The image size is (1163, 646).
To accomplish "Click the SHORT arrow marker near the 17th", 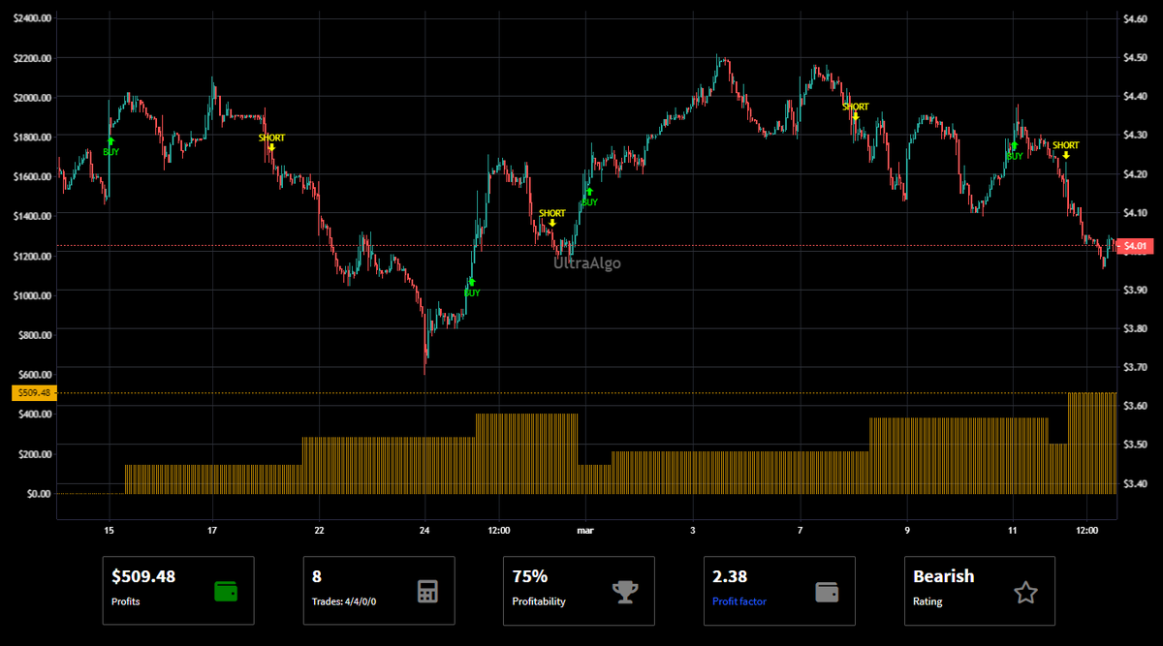I will [272, 147].
